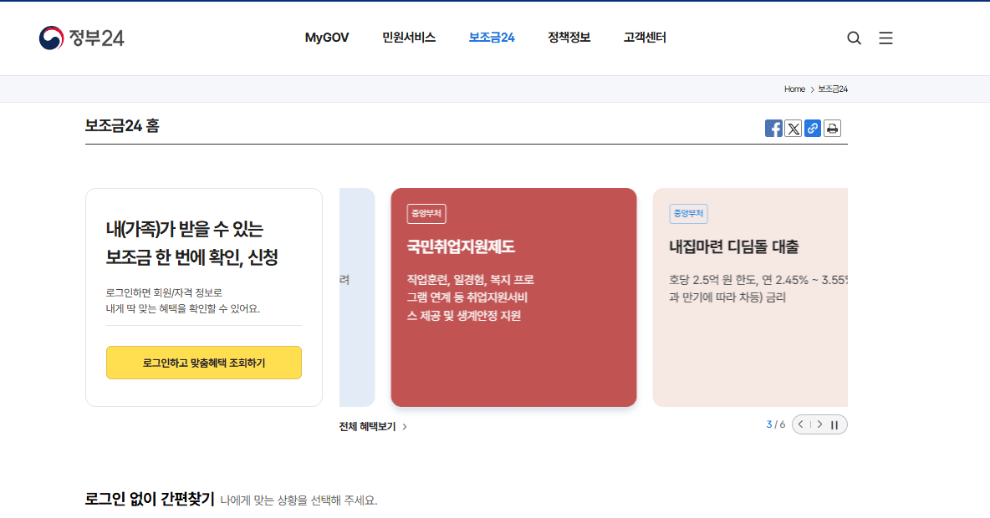Click the 로그인 없이 간편찾기 heading
Image resolution: width=990 pixels, height=518 pixels.
click(151, 499)
